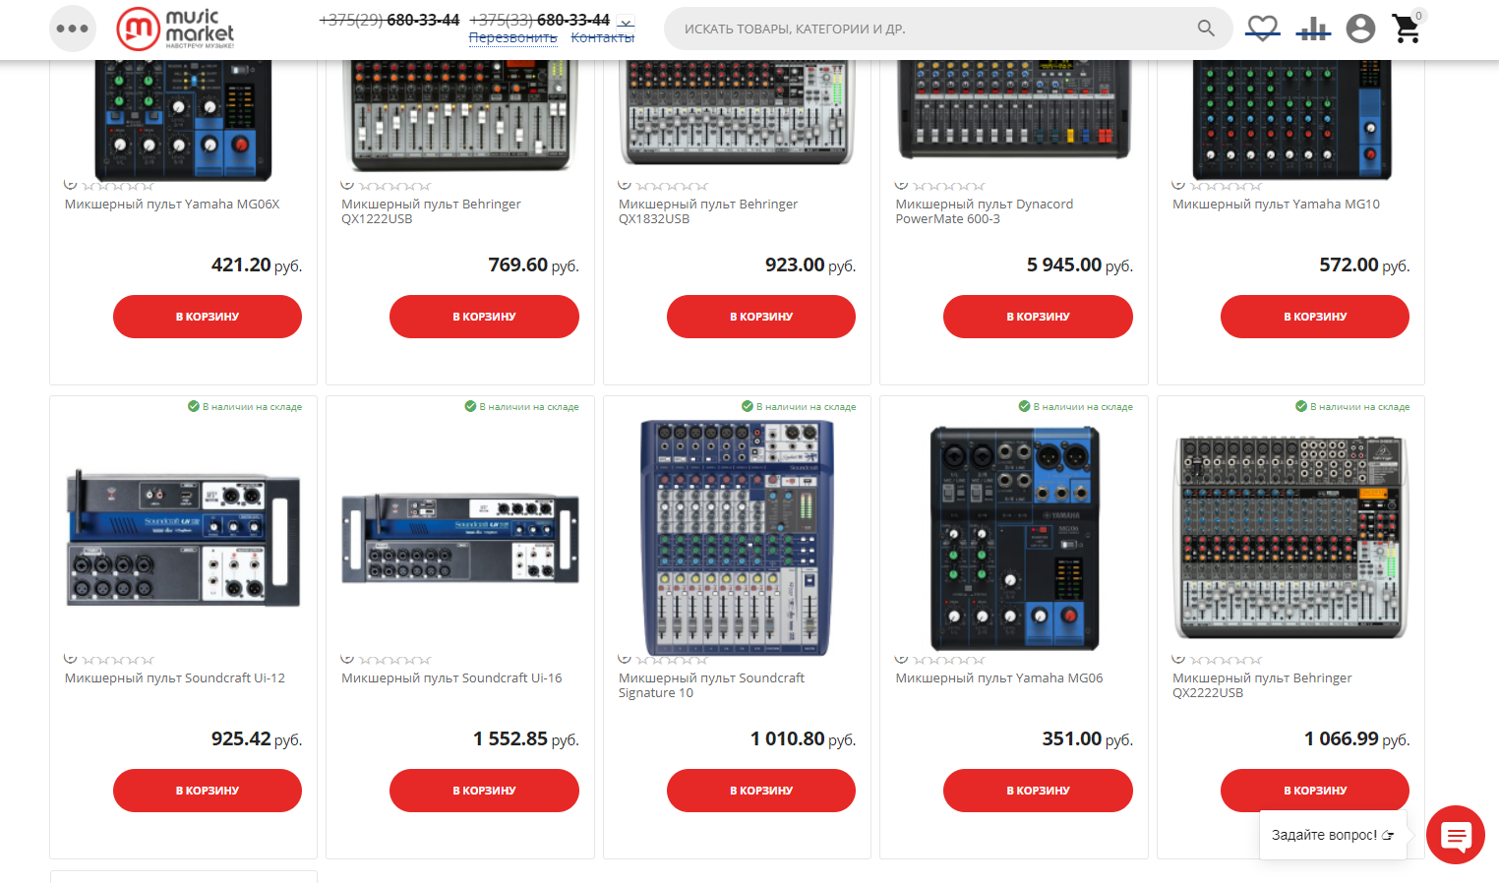Go to Music Market home via logo
Image resolution: width=1499 pixels, height=883 pixels.
pos(175,29)
